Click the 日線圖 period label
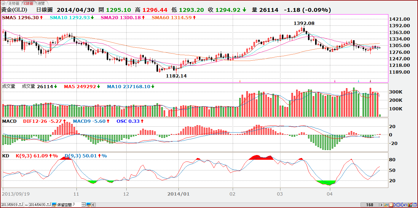This screenshot has height=208, width=418. click(45, 10)
